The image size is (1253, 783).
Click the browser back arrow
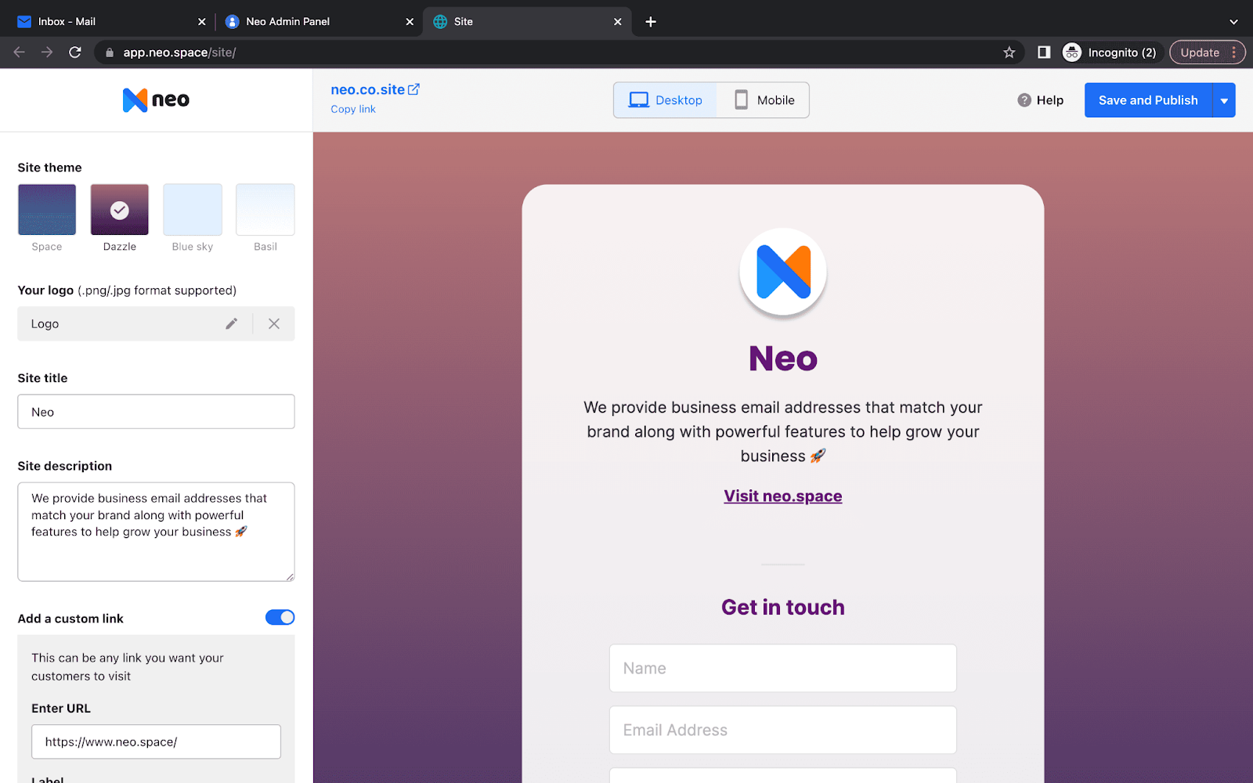(x=20, y=52)
